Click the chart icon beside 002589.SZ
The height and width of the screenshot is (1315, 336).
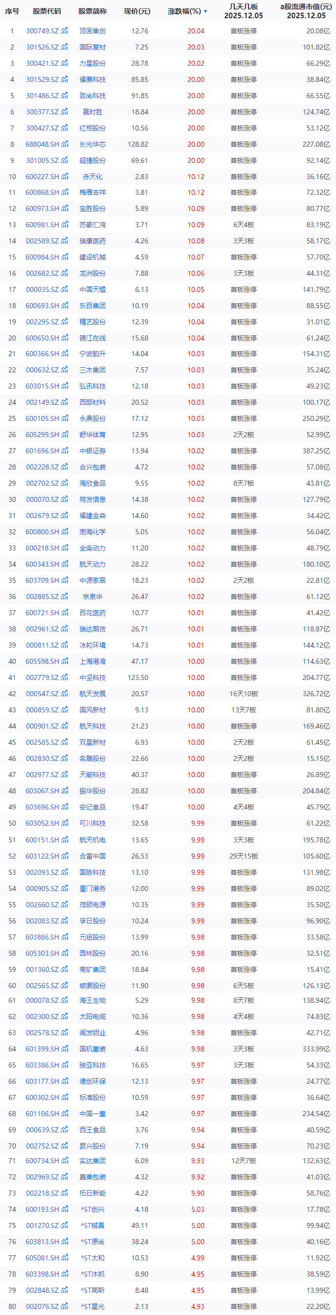[x=64, y=241]
